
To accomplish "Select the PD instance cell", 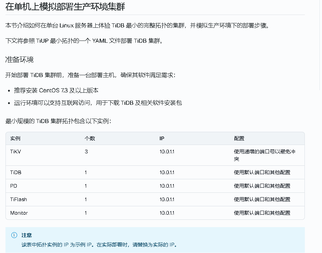I will (14, 186).
